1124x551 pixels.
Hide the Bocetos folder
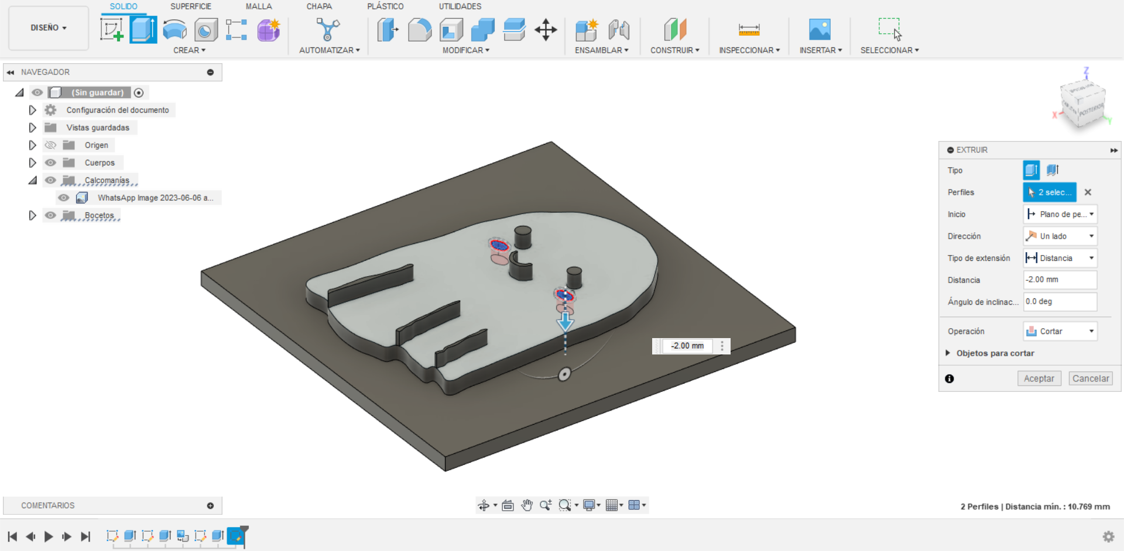(50, 215)
